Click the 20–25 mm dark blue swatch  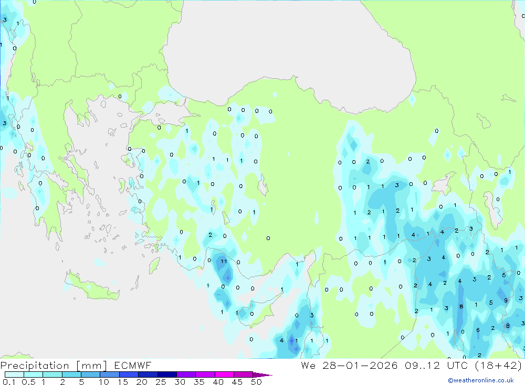(x=148, y=374)
